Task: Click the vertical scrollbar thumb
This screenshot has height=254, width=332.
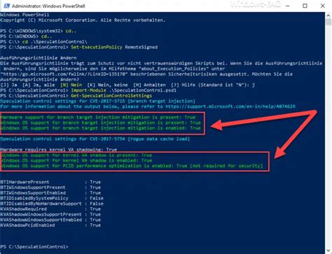Action: coord(328,22)
